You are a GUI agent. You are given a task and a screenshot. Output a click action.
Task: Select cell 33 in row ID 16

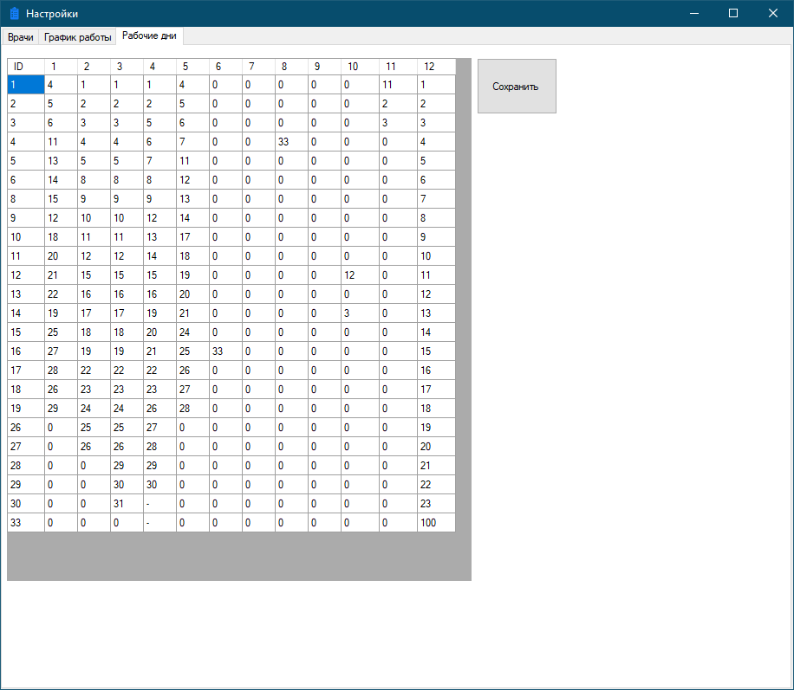pyautogui.click(x=225, y=351)
